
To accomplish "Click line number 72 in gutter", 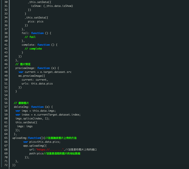I will click(6, 165).
